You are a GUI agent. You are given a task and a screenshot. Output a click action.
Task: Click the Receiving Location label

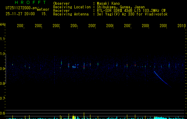[x=72, y=7]
